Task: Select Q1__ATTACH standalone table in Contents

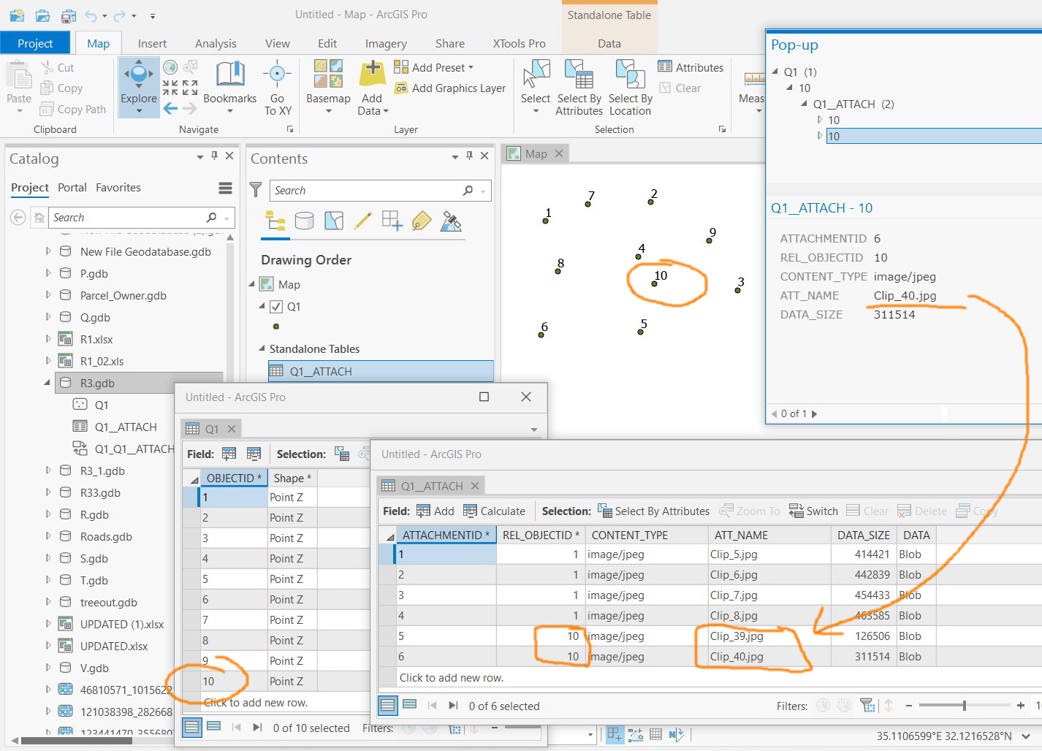Action: click(x=381, y=371)
